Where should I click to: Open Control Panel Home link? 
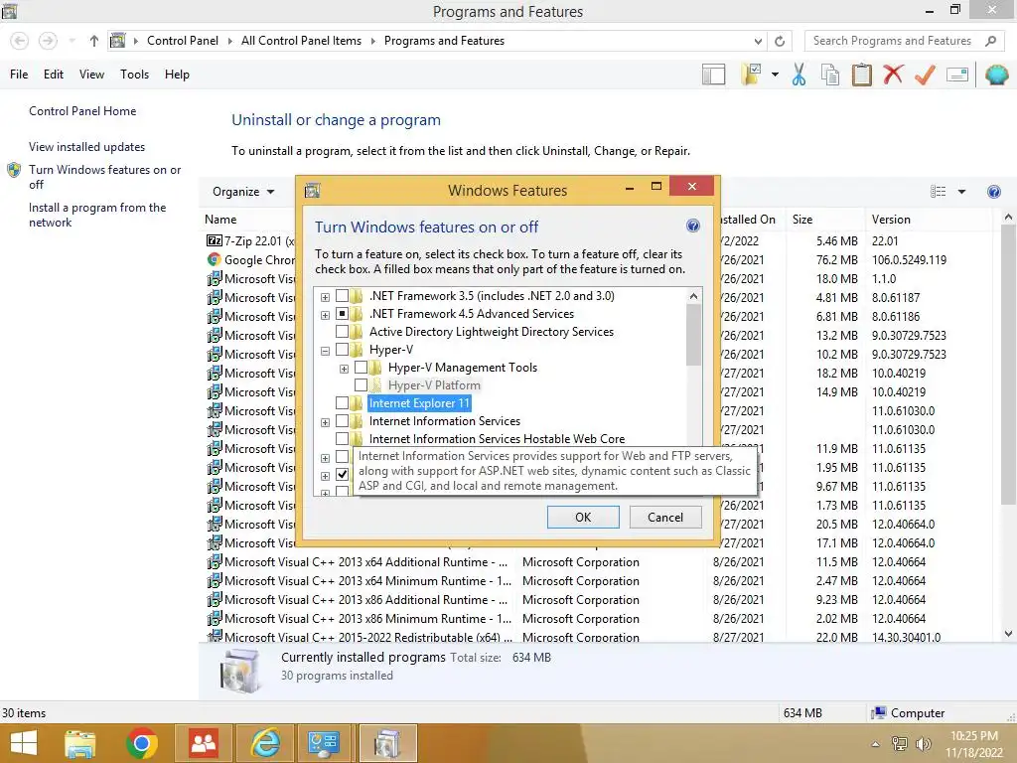point(82,111)
